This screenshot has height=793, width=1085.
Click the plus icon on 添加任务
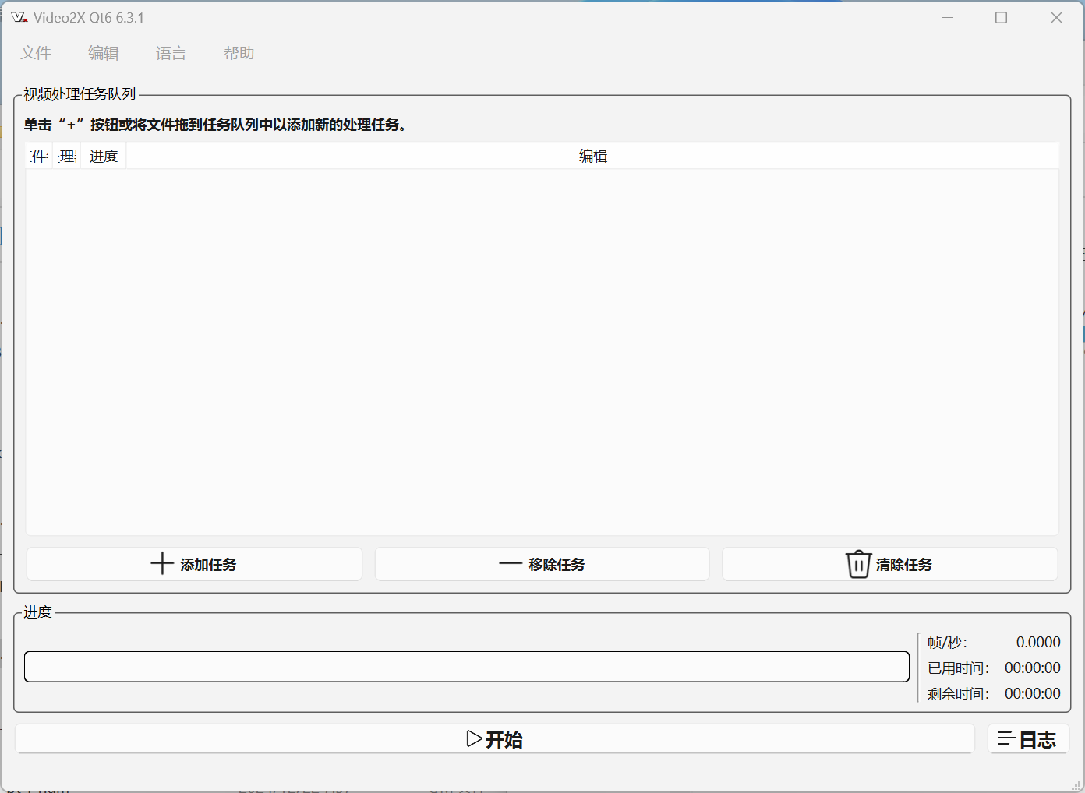pyautogui.click(x=161, y=563)
